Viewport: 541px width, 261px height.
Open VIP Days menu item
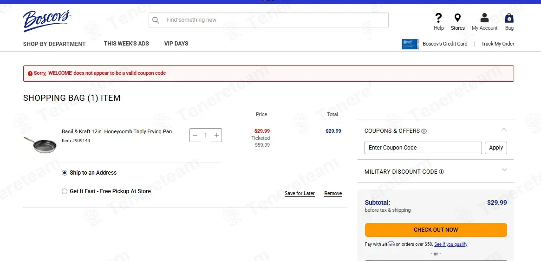(176, 44)
